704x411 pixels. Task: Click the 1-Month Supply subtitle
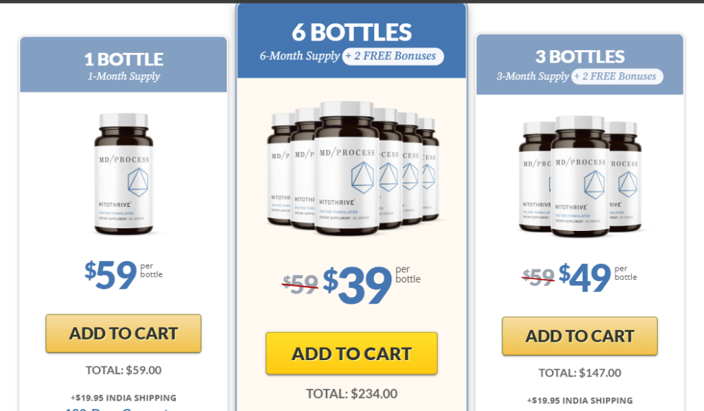[x=124, y=76]
